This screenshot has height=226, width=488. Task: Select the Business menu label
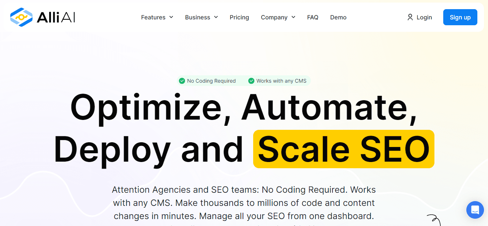(x=197, y=17)
